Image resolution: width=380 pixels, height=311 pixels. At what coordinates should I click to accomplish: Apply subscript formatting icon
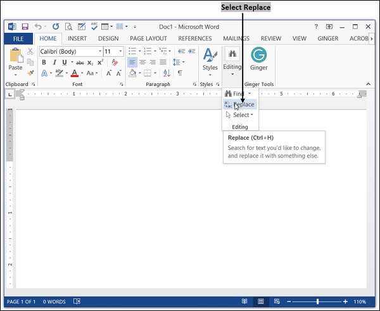(90, 63)
